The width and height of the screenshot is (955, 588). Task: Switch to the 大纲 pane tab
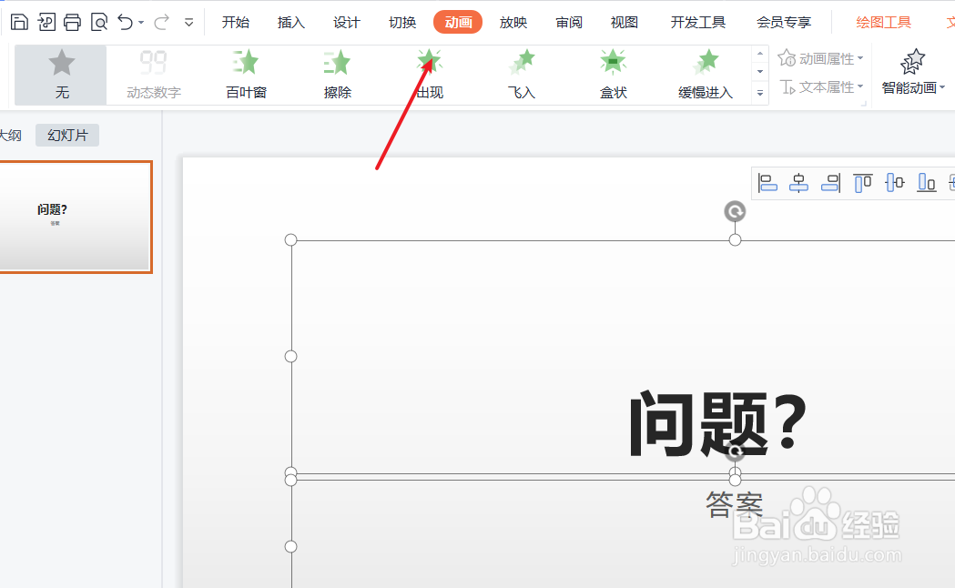10,135
